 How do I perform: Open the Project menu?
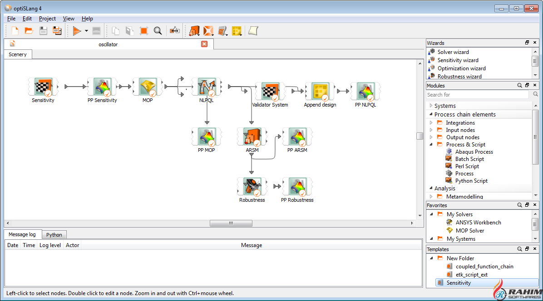click(47, 19)
